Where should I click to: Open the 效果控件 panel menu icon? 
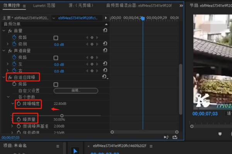point(24,6)
